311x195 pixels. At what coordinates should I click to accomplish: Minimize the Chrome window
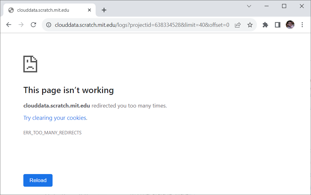coord(266,6)
